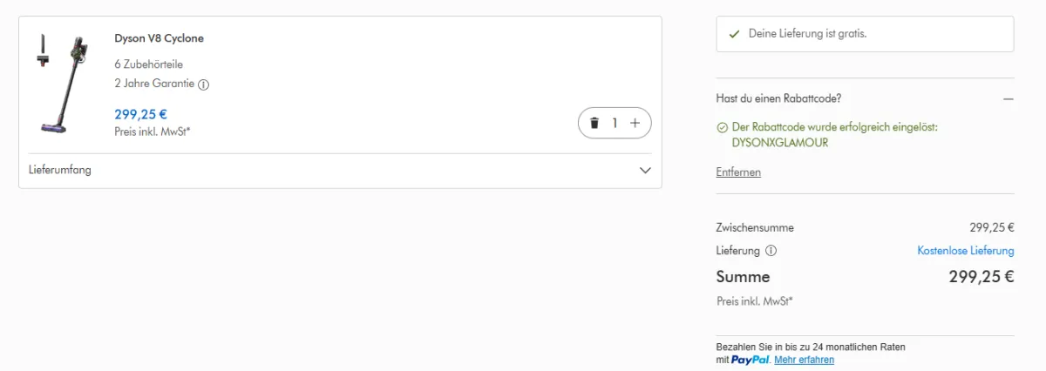Image resolution: width=1046 pixels, height=371 pixels.
Task: Click the discount code success check icon
Action: 722,127
